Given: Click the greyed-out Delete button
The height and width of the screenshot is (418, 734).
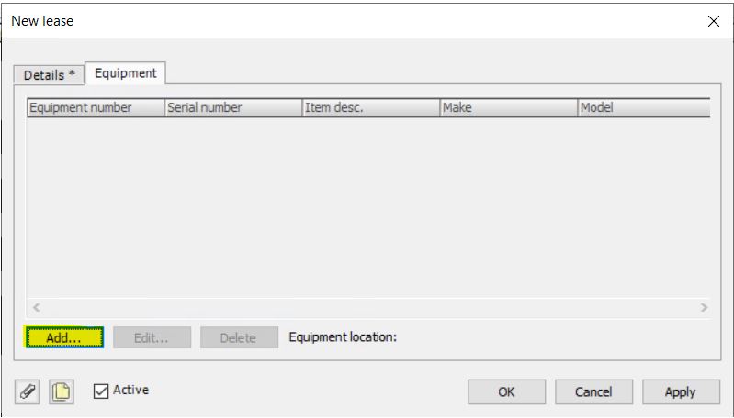Looking at the screenshot, I should 239,337.
